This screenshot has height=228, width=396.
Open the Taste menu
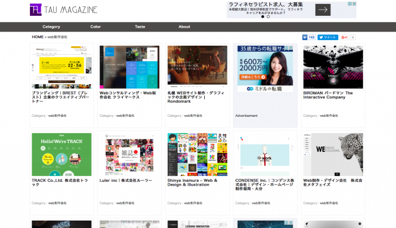(x=140, y=27)
